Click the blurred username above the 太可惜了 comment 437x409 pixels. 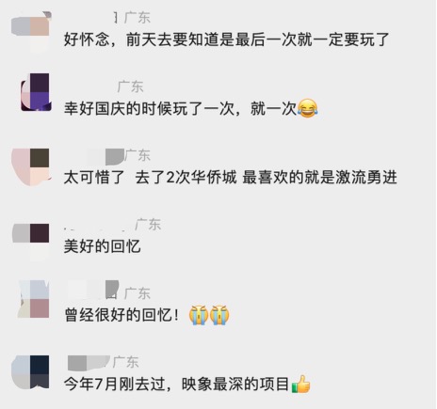(105, 156)
